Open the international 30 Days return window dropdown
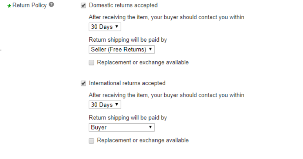303x159 pixels. 105,105
